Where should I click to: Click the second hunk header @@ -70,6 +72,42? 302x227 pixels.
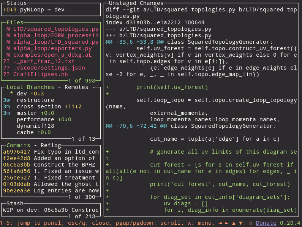pos(191,126)
